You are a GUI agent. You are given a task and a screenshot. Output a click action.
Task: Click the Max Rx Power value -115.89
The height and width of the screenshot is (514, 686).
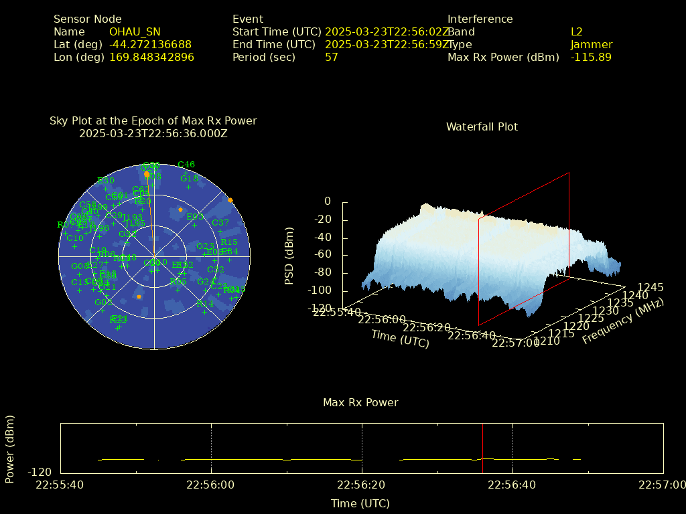pyautogui.click(x=591, y=57)
